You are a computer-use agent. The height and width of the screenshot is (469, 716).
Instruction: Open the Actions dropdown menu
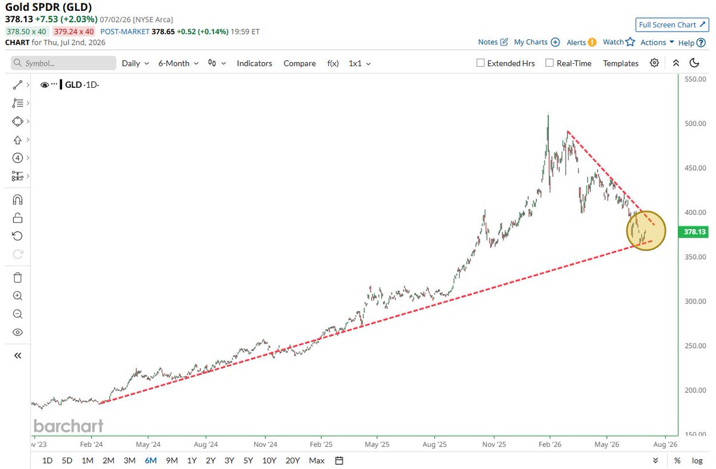(x=657, y=42)
